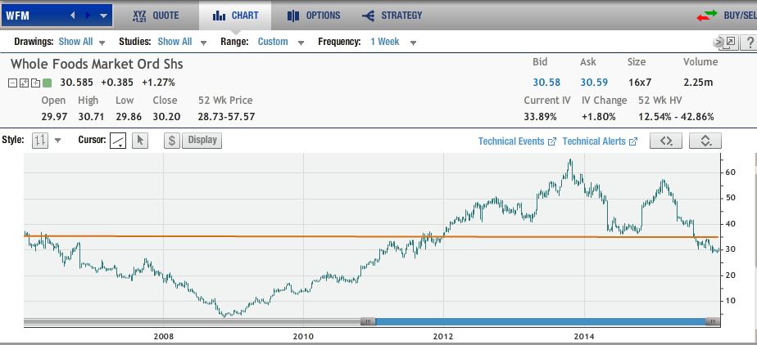Image resolution: width=757 pixels, height=345 pixels.
Task: Select the arrow pointer cursor tool
Action: click(x=140, y=141)
